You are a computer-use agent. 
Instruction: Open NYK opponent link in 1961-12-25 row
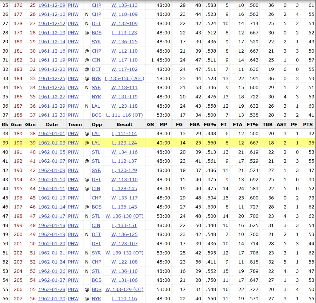pyautogui.click(x=96, y=78)
